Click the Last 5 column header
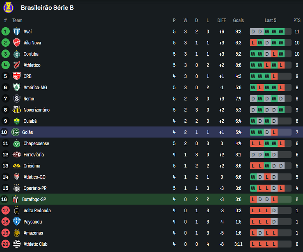This screenshot has width=303, height=252. [270, 20]
